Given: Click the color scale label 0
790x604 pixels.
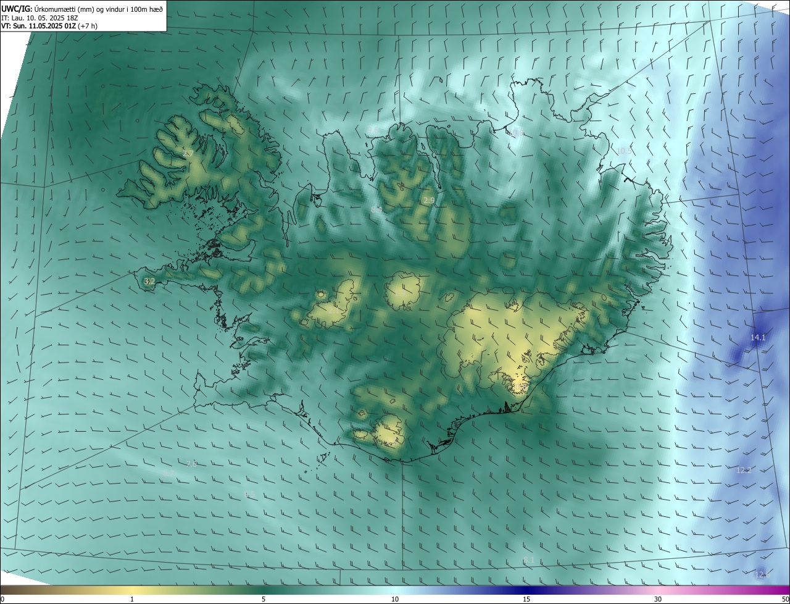Looking at the screenshot, I should point(2,599).
